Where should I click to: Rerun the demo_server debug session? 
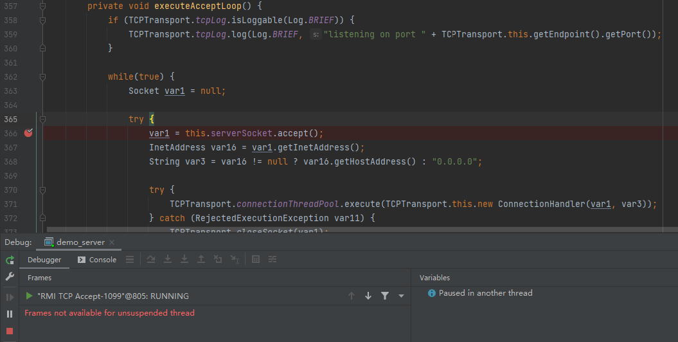[x=10, y=260]
